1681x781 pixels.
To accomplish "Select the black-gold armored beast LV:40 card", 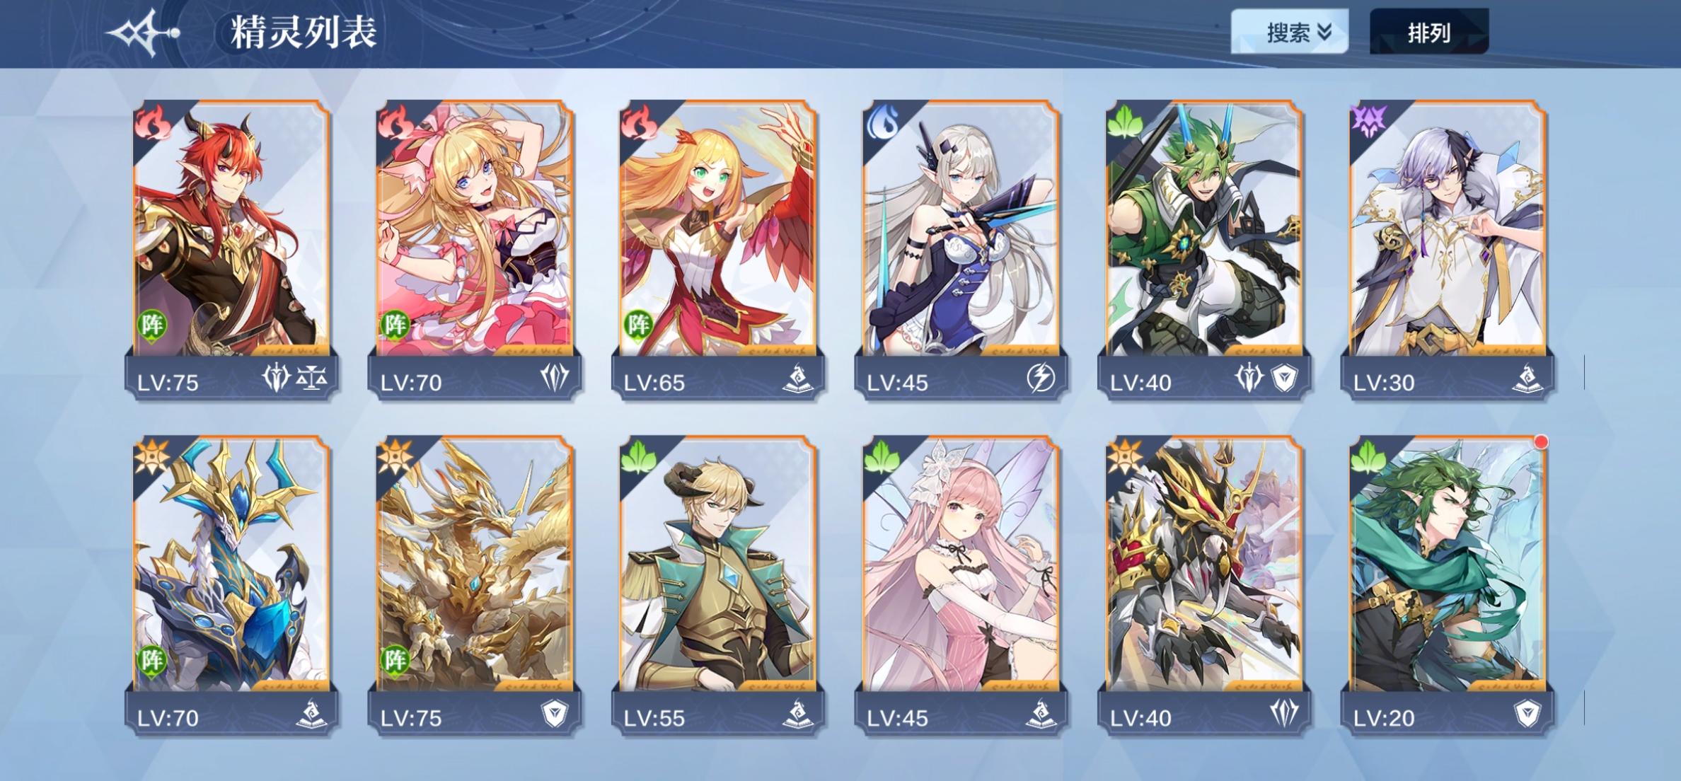I will coord(1204,586).
